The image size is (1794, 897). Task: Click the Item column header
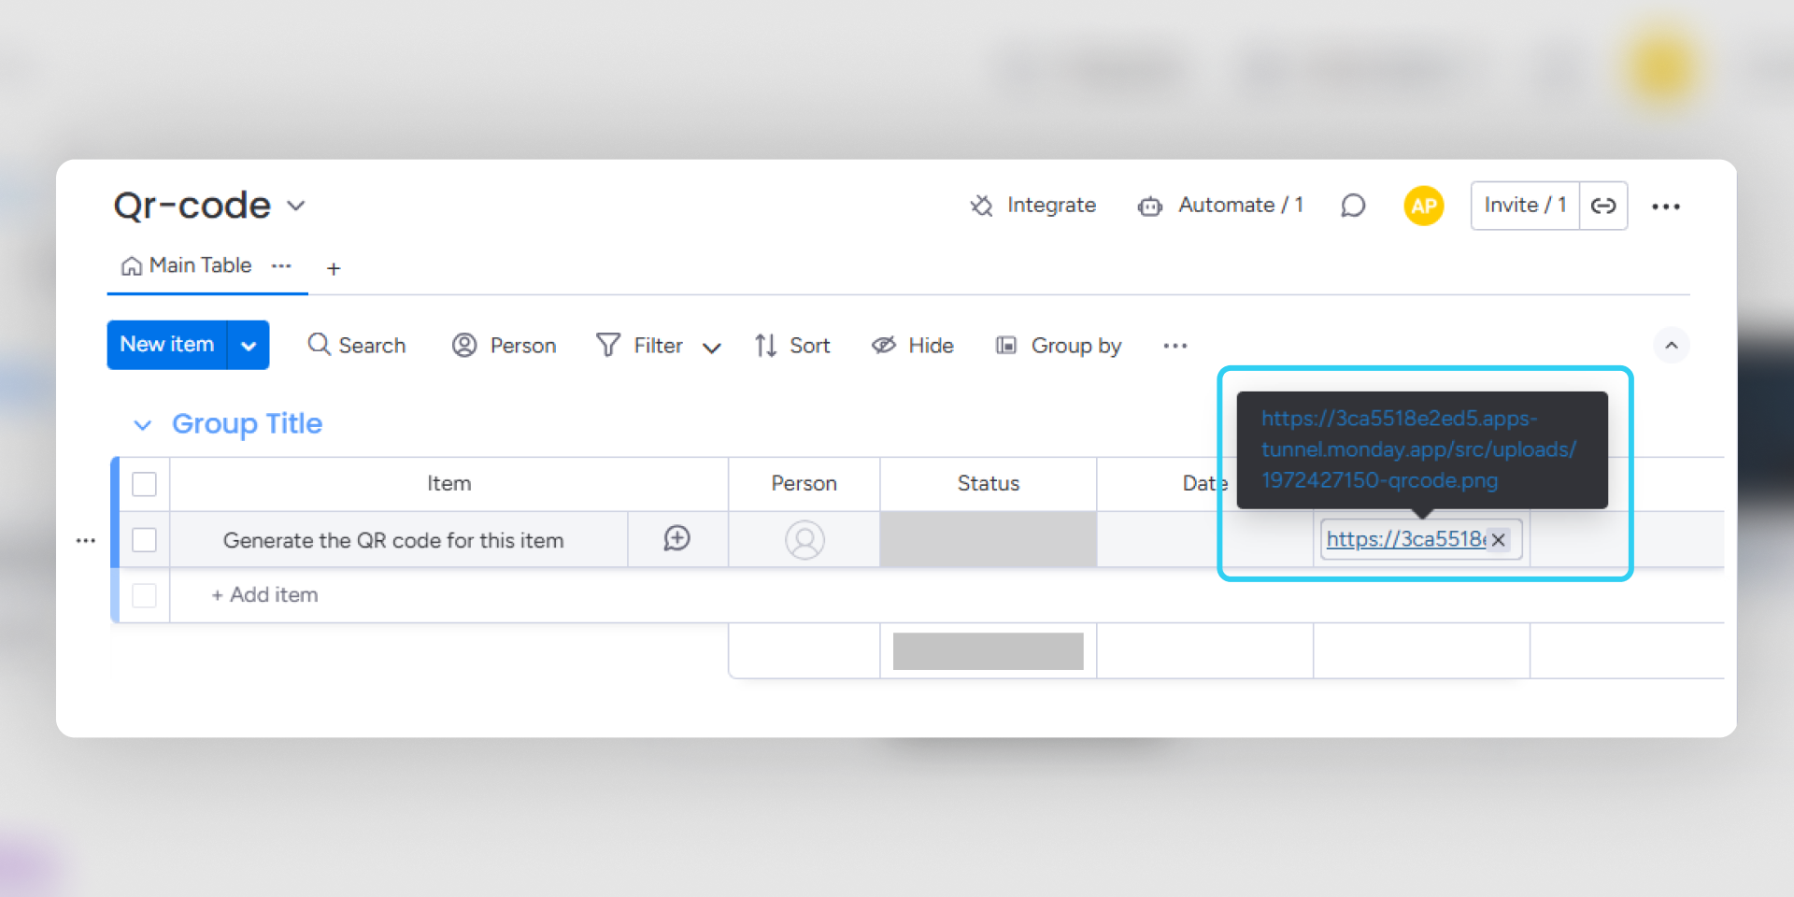(449, 484)
